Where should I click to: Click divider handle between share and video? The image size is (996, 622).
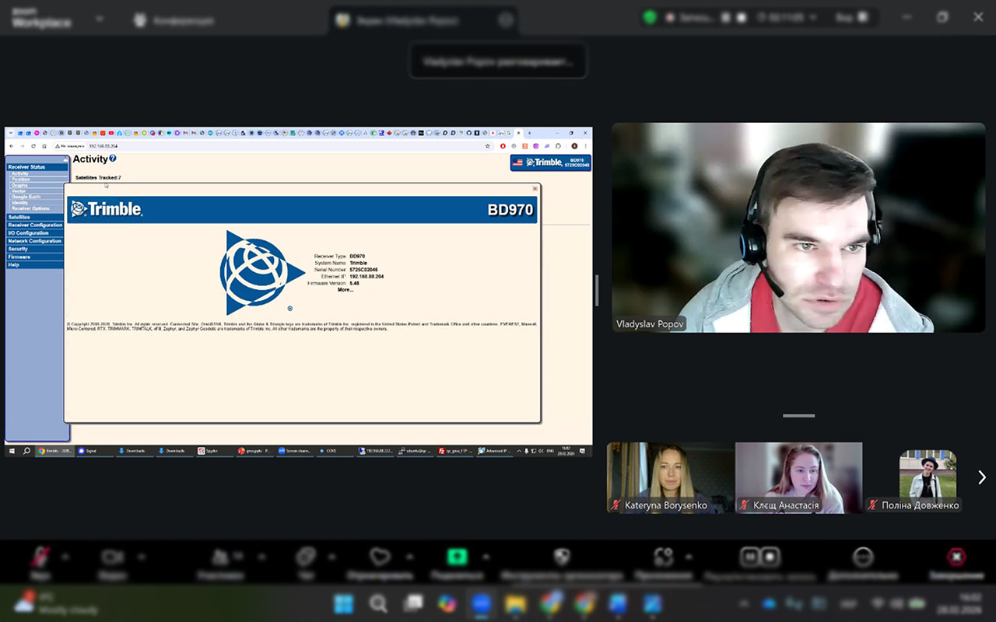pos(597,290)
